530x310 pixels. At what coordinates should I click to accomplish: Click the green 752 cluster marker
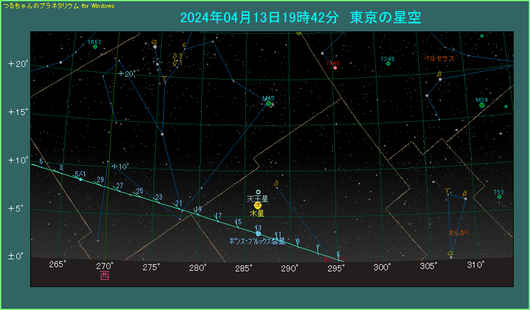[x=499, y=197]
